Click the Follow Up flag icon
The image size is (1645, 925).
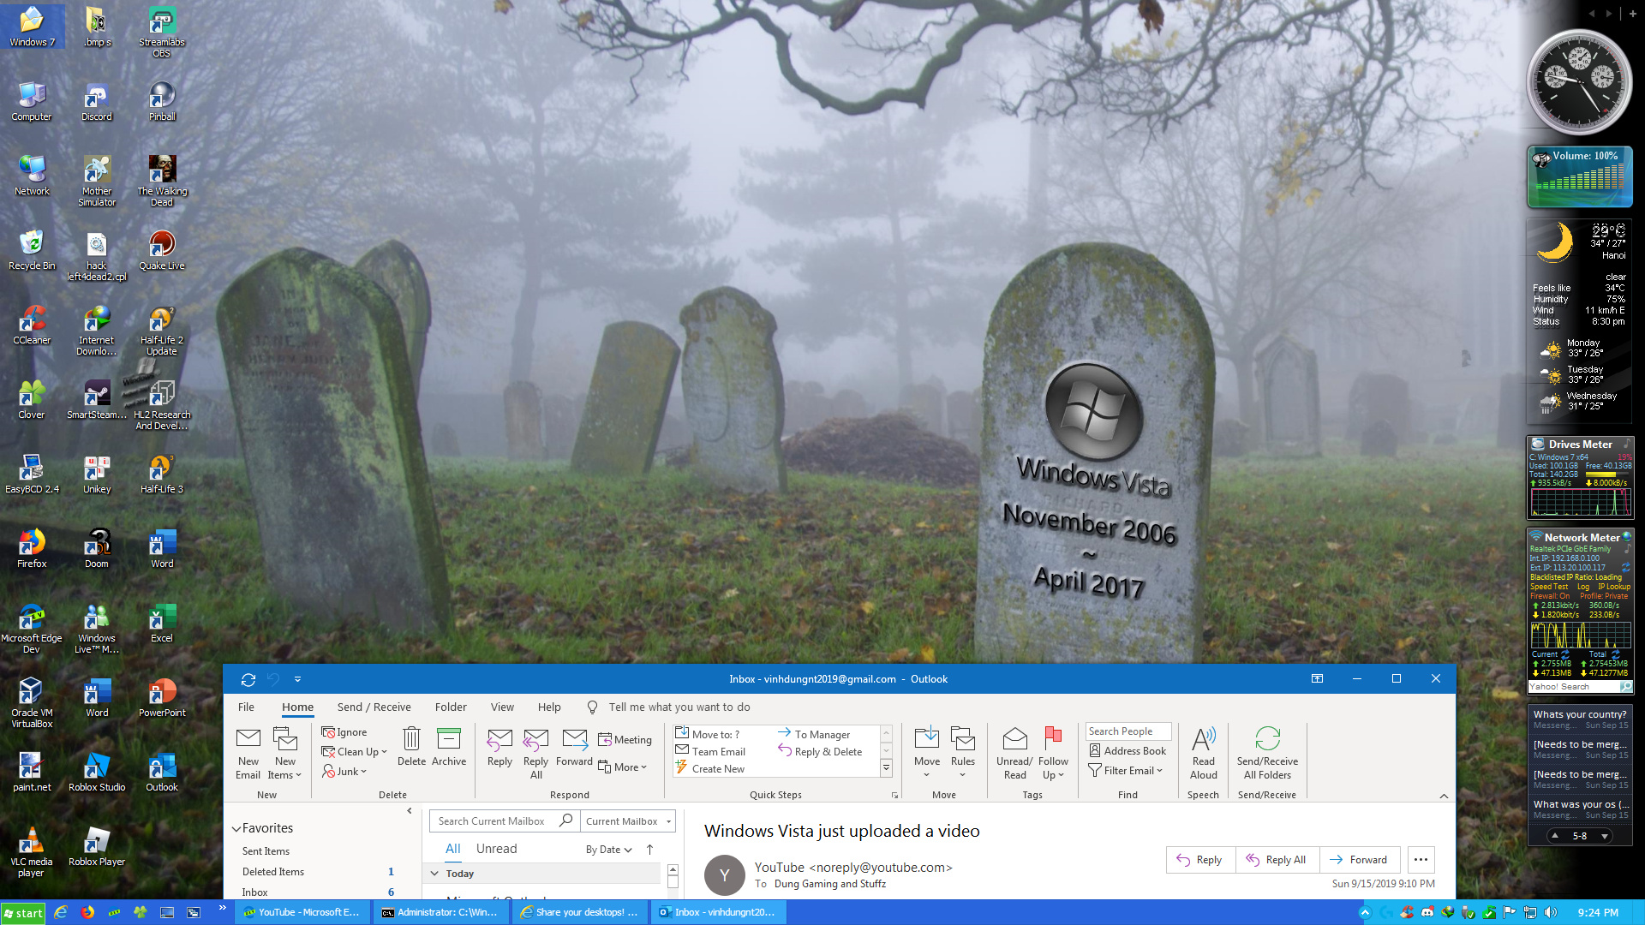pyautogui.click(x=1053, y=738)
